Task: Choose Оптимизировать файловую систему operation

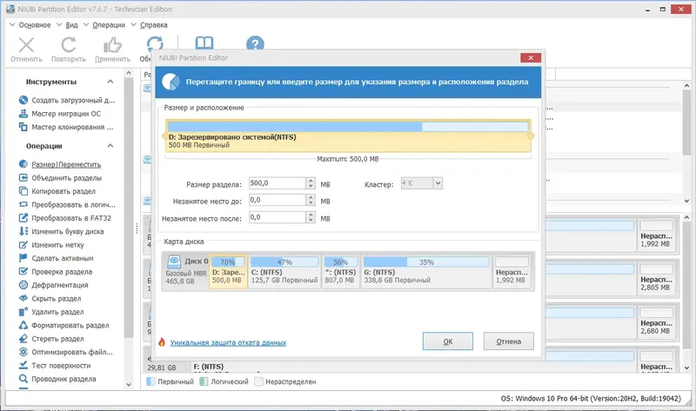Action: coord(66,352)
